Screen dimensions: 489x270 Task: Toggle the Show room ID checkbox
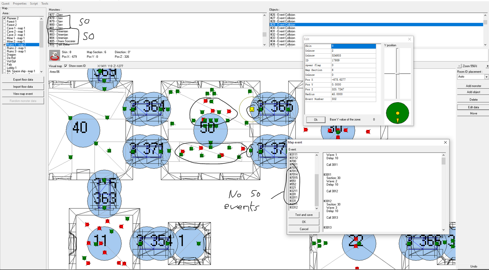(x=66, y=66)
